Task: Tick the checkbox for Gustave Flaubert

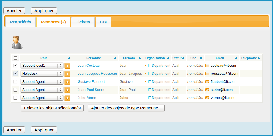Action: 16,82
